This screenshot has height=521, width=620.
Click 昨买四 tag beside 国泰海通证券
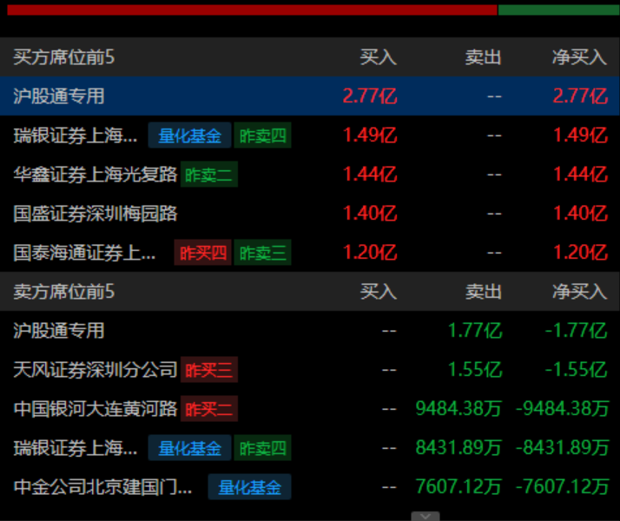203,253
